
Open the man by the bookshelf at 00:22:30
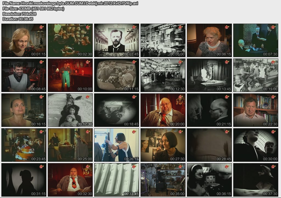pos(256,110)
